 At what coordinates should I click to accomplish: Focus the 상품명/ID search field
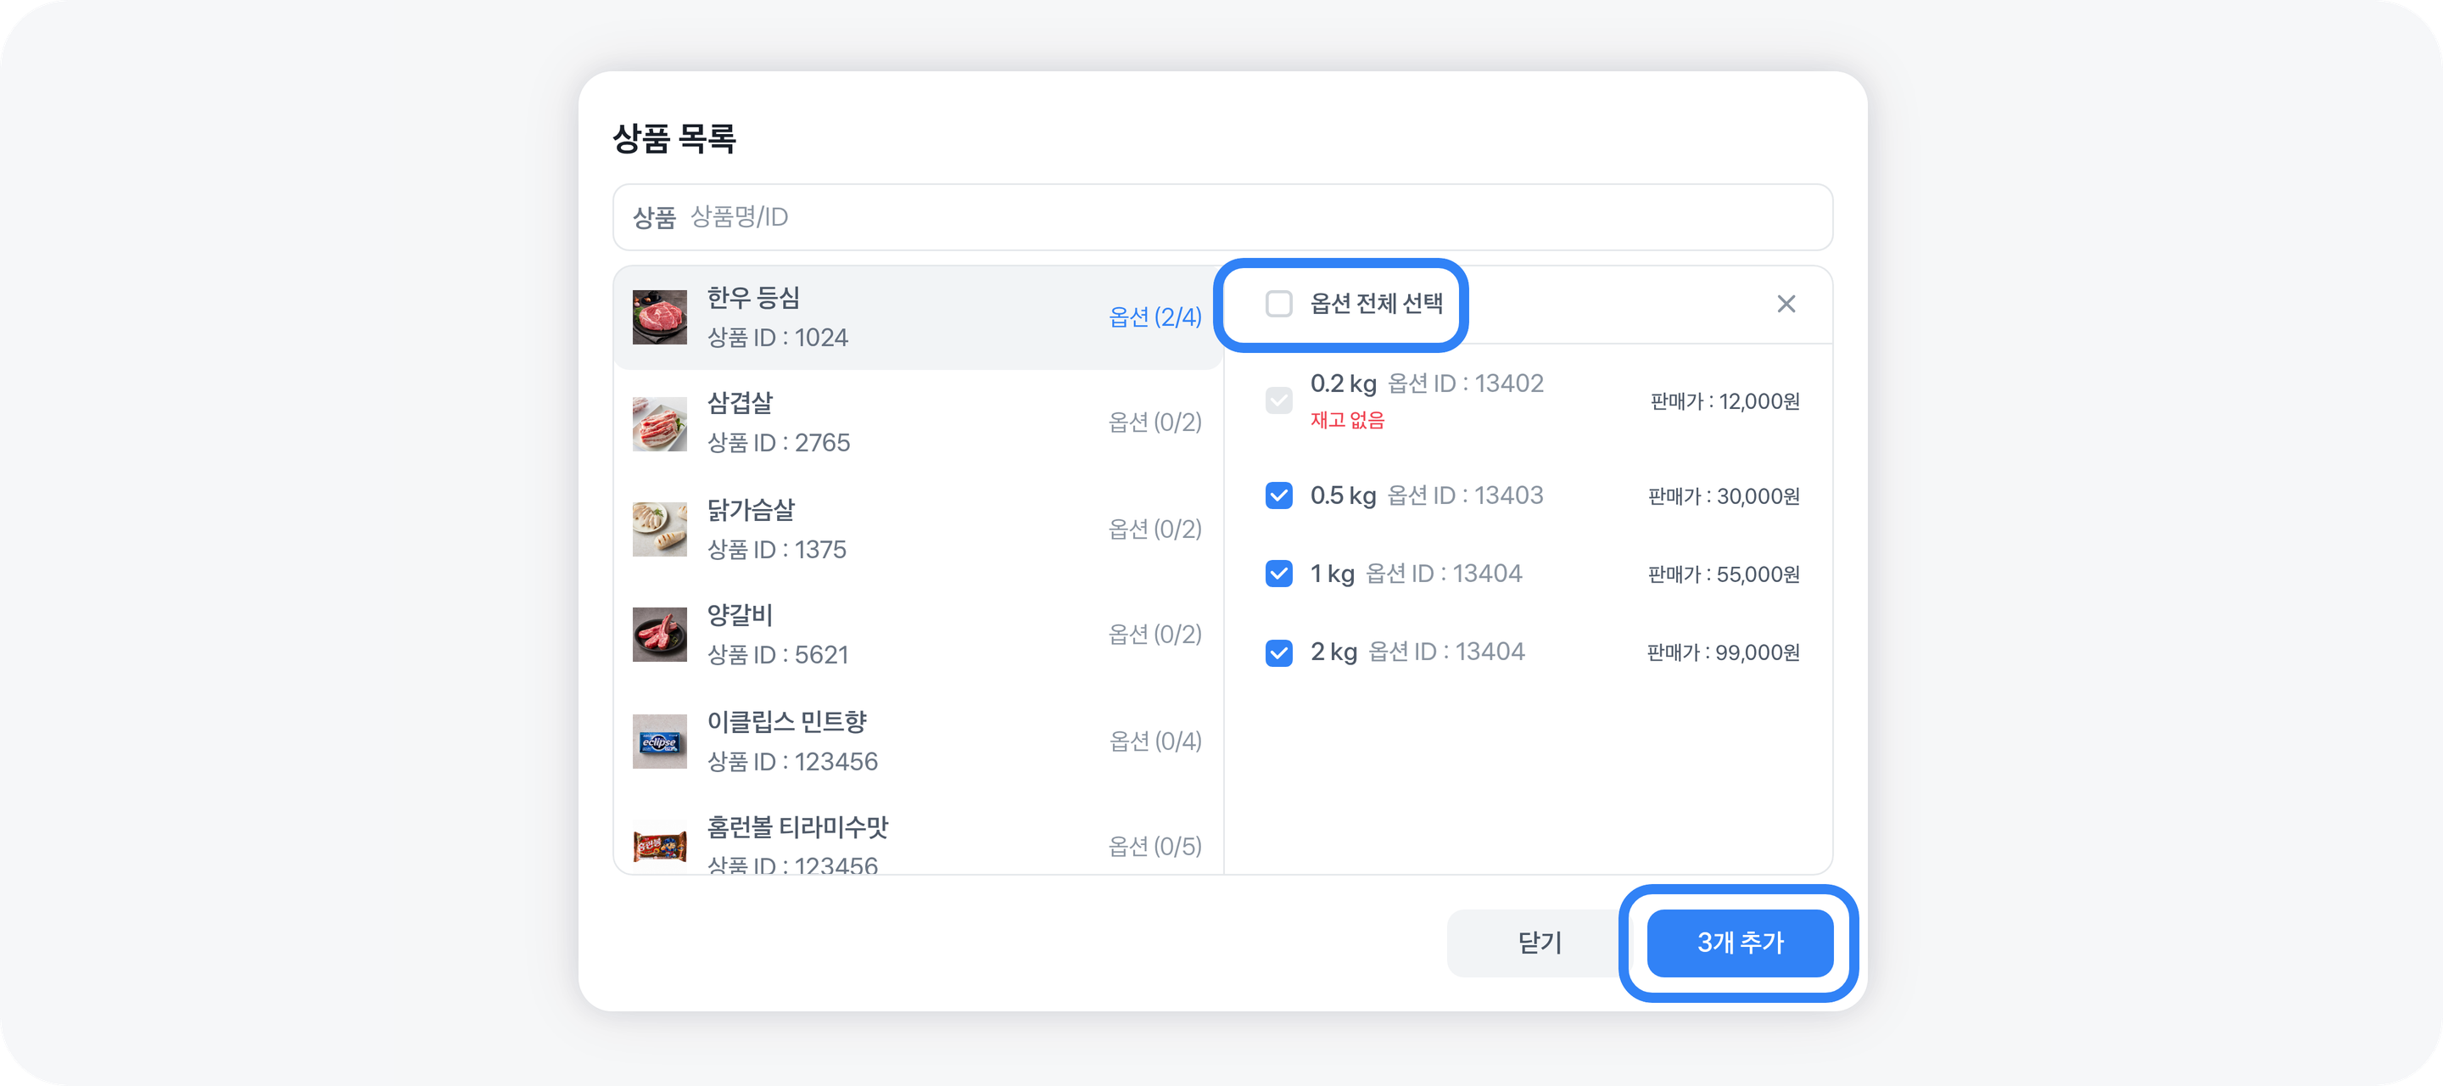coord(1233,217)
